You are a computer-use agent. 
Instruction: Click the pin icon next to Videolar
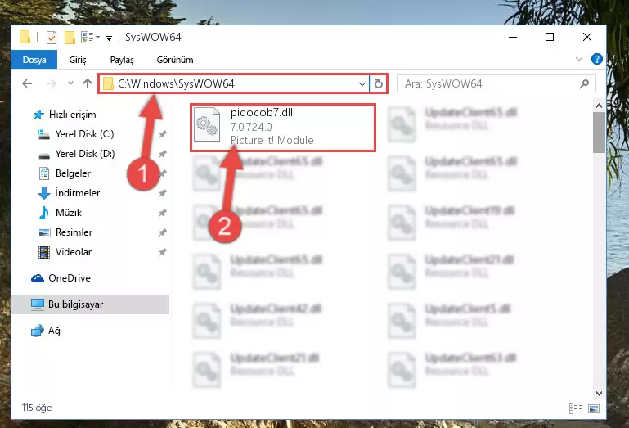(163, 253)
